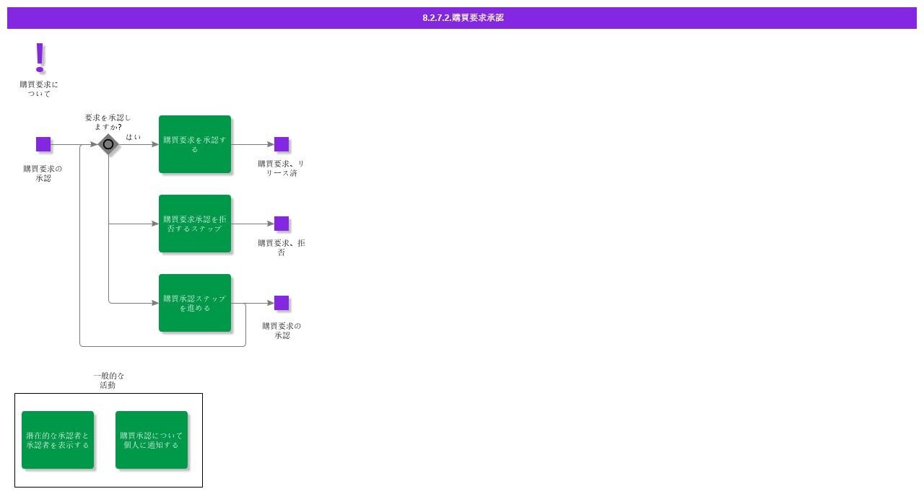924x494 pixels.
Task: Click the 購買要求、拒否 text label
Action: (x=282, y=247)
